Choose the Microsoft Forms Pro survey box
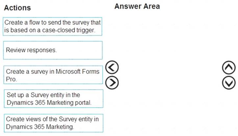 (53, 75)
